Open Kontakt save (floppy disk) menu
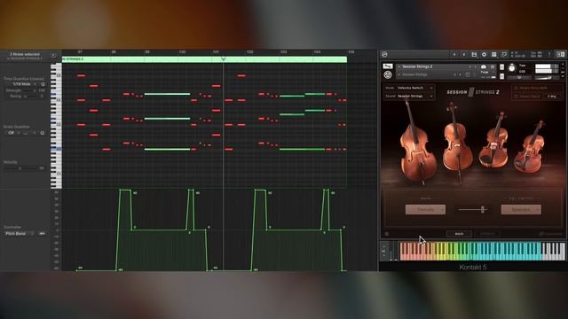 coord(474,54)
